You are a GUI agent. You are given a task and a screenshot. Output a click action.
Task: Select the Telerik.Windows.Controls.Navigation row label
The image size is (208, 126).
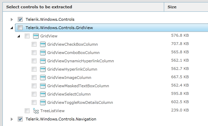click(61, 119)
